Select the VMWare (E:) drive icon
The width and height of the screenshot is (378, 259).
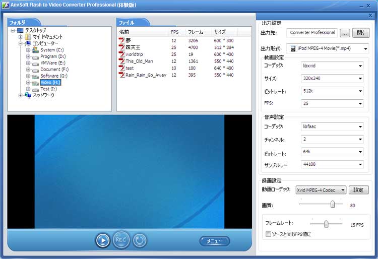35,63
